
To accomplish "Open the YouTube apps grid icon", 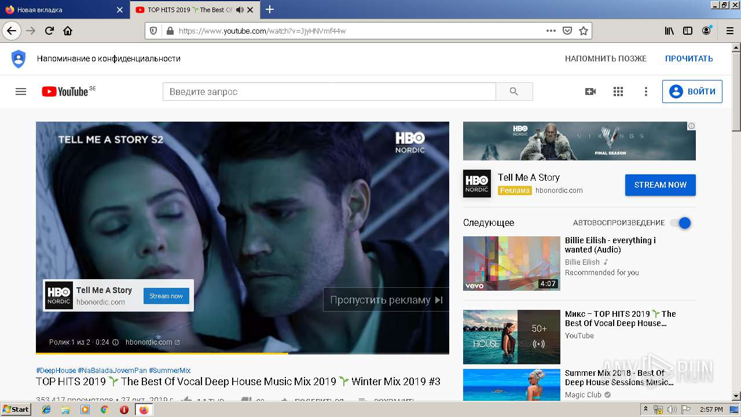I will pyautogui.click(x=618, y=92).
